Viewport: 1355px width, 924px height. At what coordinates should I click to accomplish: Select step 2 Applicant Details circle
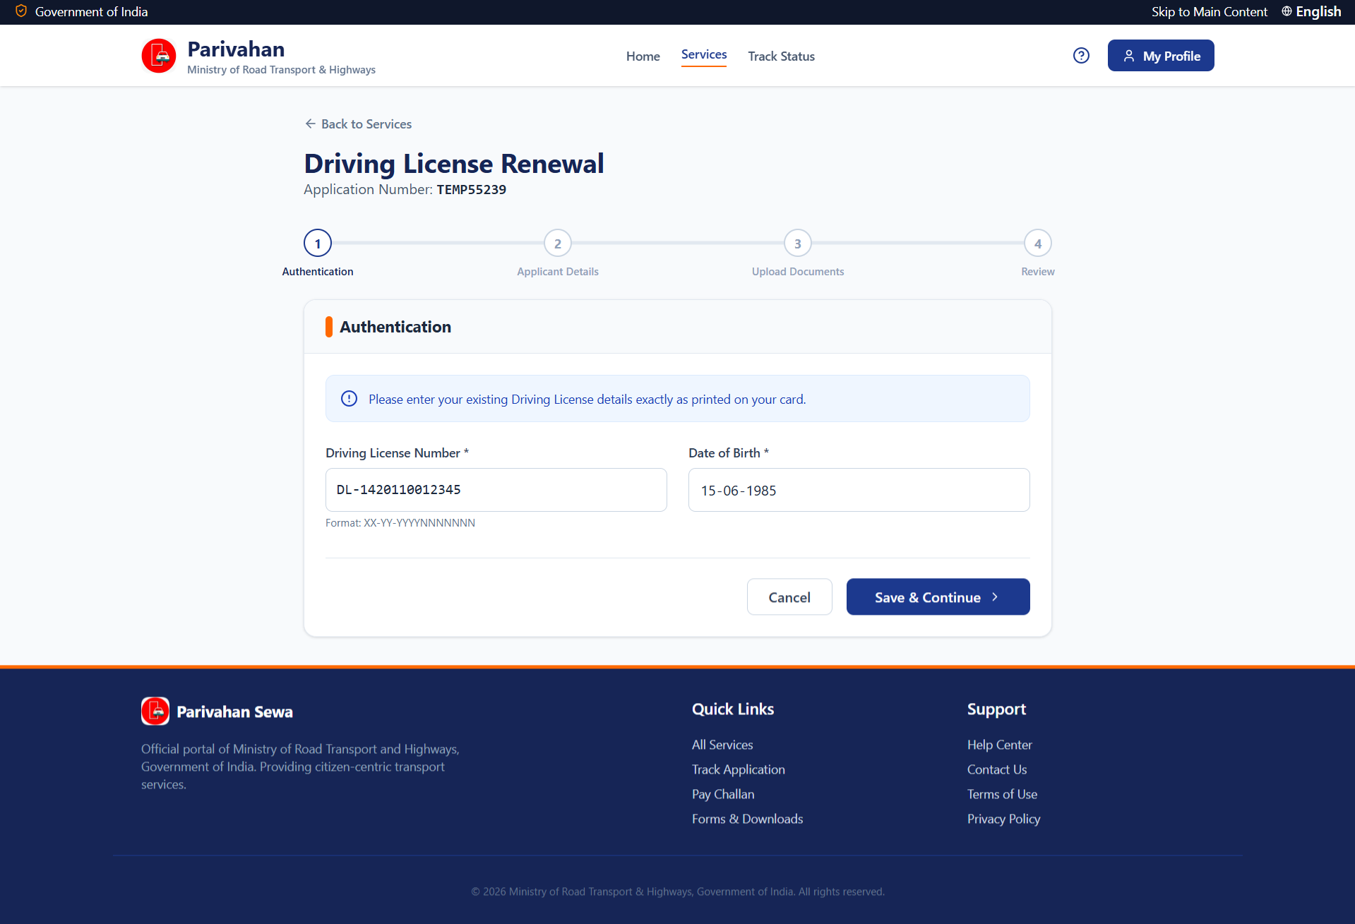[x=558, y=244]
